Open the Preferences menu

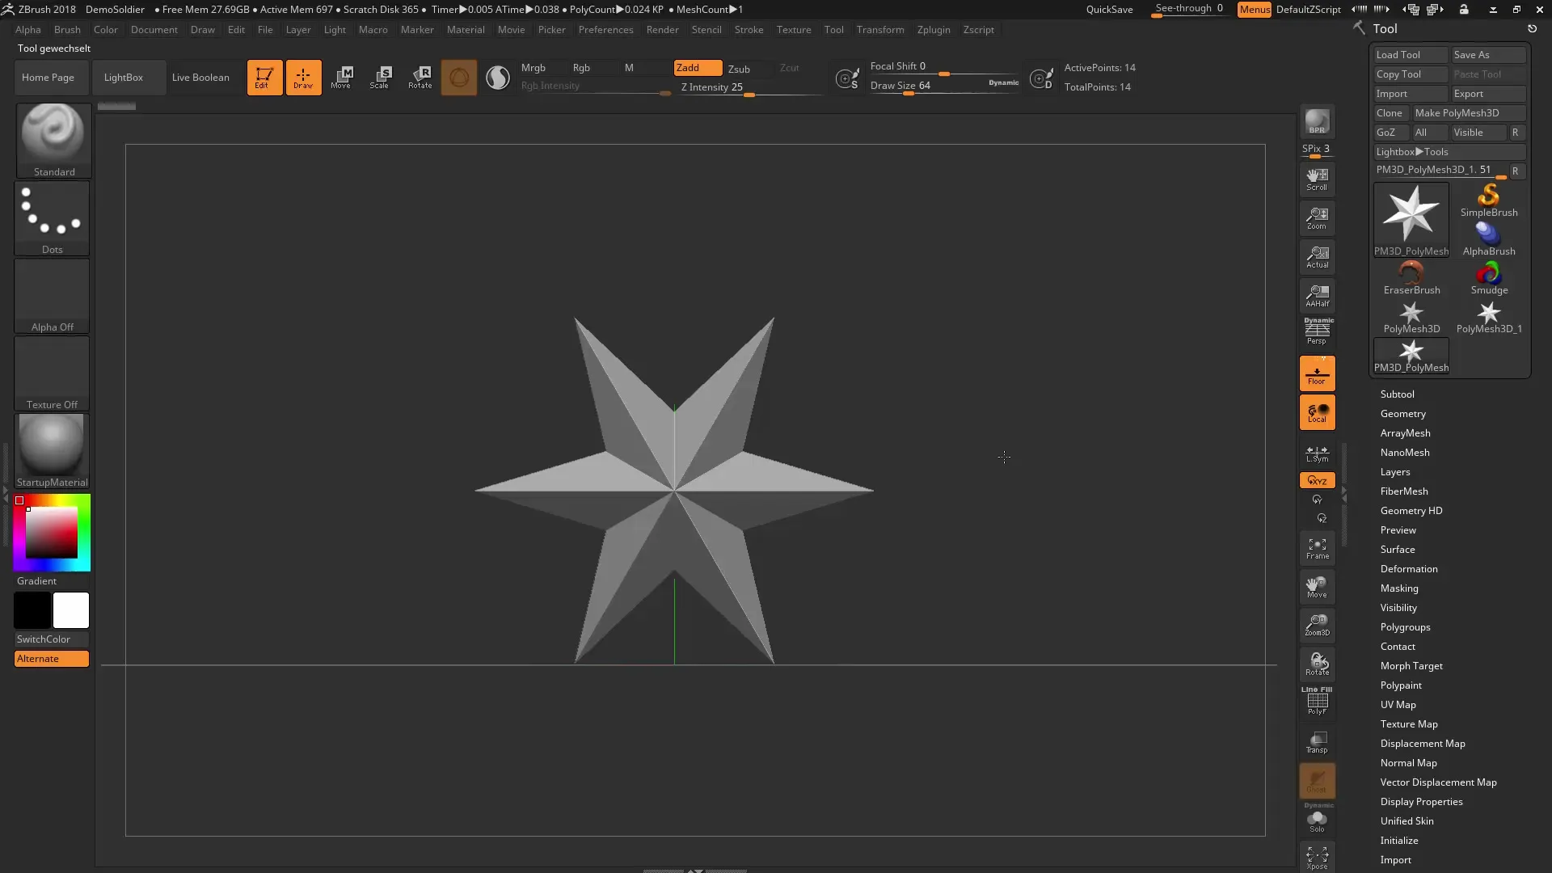pyautogui.click(x=605, y=30)
